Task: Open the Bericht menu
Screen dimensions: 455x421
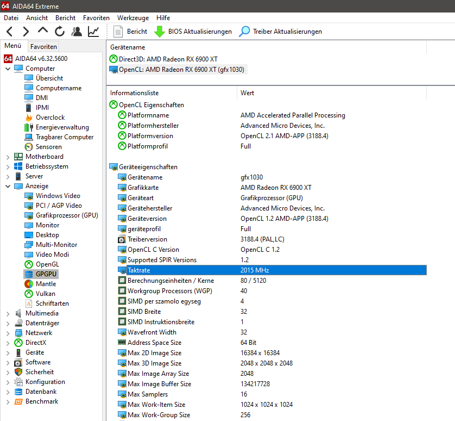Action: tap(65, 18)
